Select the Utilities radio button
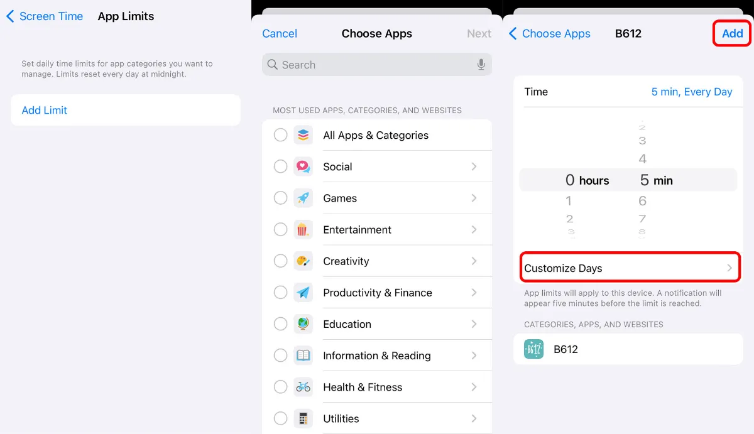 tap(280, 418)
